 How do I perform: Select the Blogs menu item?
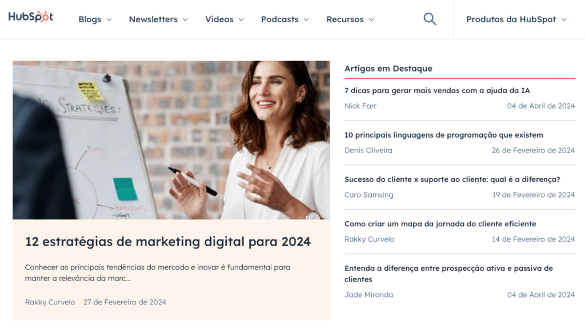point(90,19)
